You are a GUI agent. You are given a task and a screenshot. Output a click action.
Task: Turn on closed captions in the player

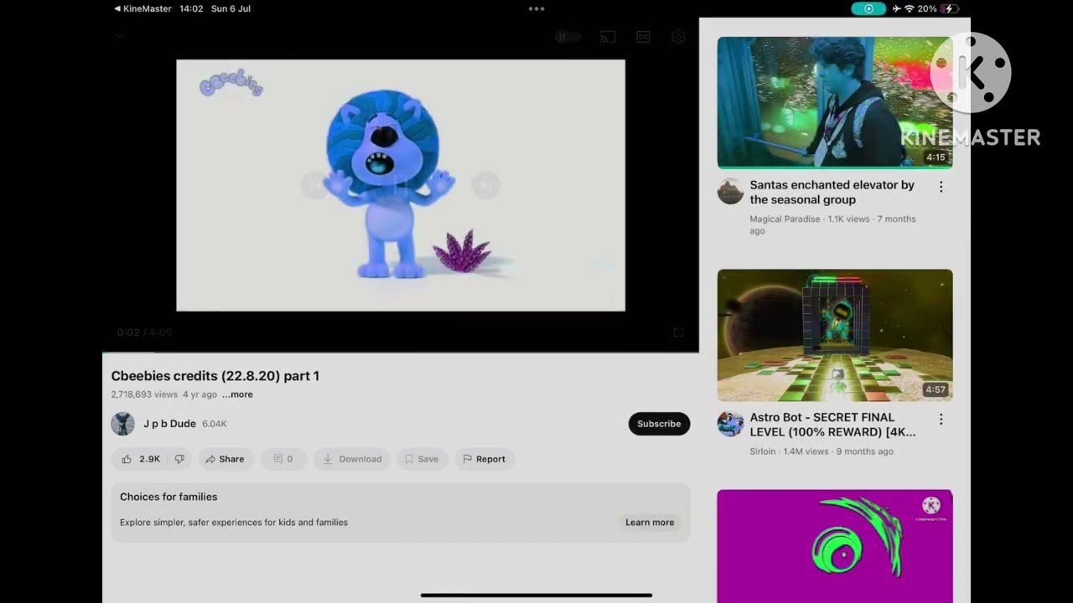click(x=643, y=37)
